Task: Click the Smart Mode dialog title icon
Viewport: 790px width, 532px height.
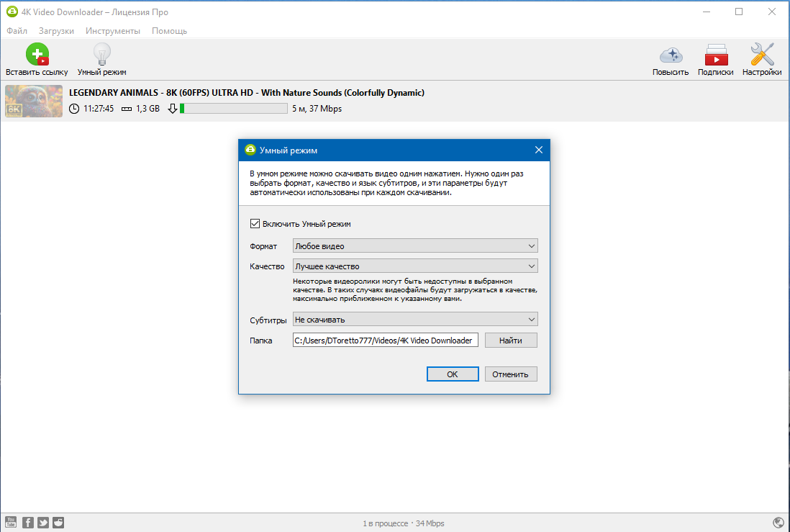Action: (x=250, y=150)
